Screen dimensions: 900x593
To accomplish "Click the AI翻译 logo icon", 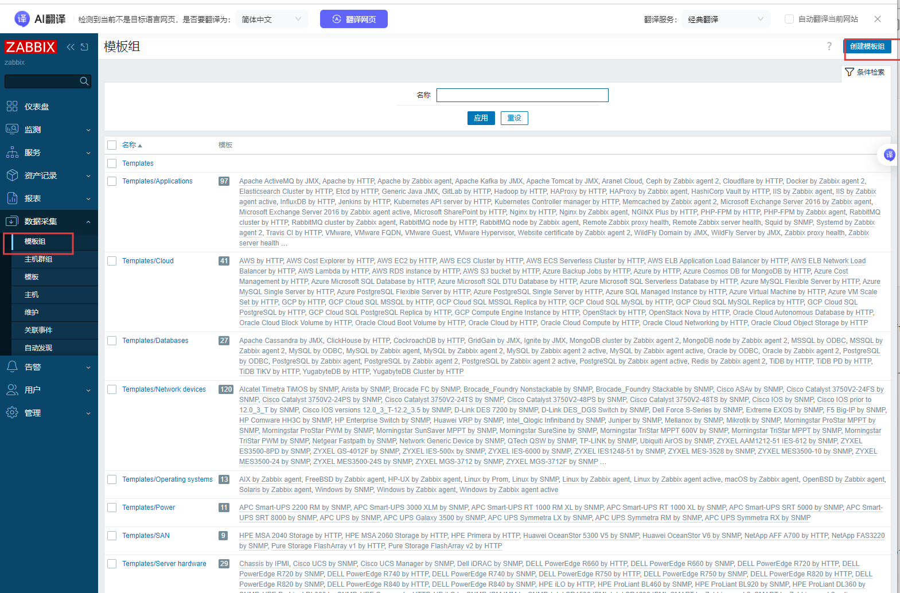I will click(22, 19).
